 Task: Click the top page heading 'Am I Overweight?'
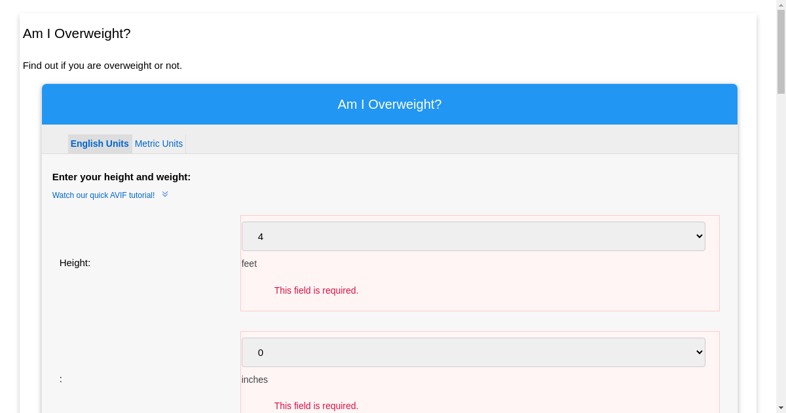(x=77, y=33)
